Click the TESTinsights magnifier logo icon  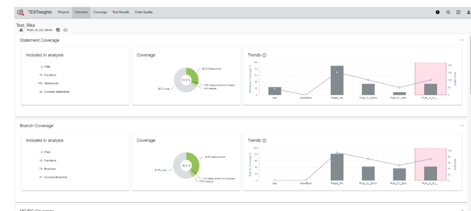click(20, 12)
